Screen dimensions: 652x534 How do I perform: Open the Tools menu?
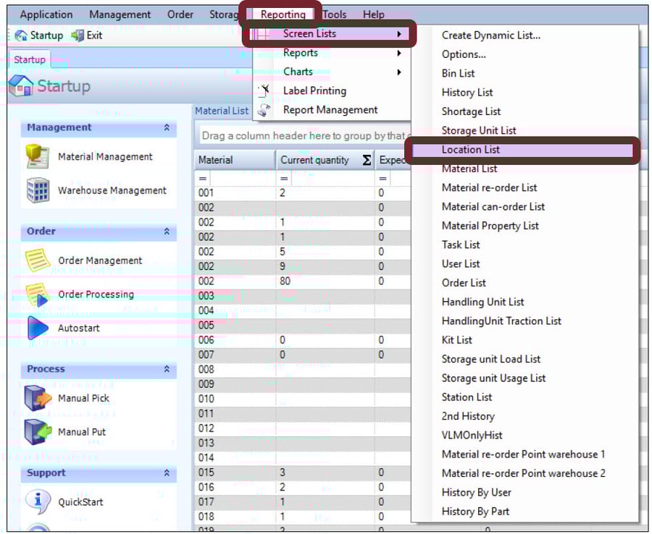[x=335, y=14]
